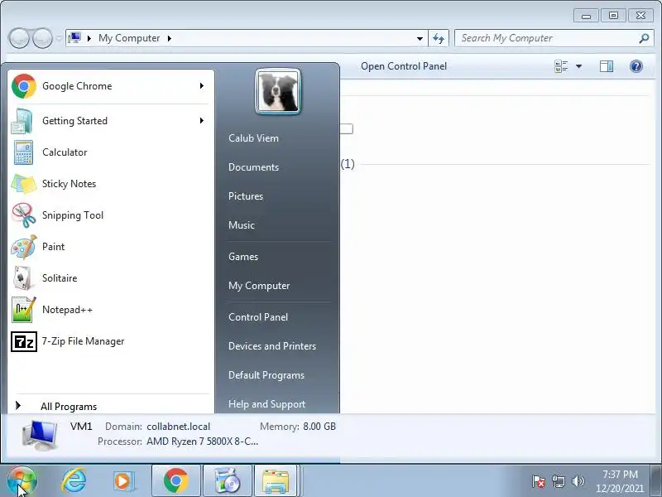Switch to Windows Explorer on the taskbar
Image resolution: width=662 pixels, height=497 pixels.
[x=276, y=481]
